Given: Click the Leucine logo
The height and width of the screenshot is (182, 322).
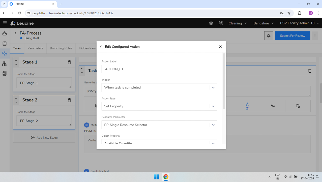Looking at the screenshot, I should pyautogui.click(x=22, y=23).
